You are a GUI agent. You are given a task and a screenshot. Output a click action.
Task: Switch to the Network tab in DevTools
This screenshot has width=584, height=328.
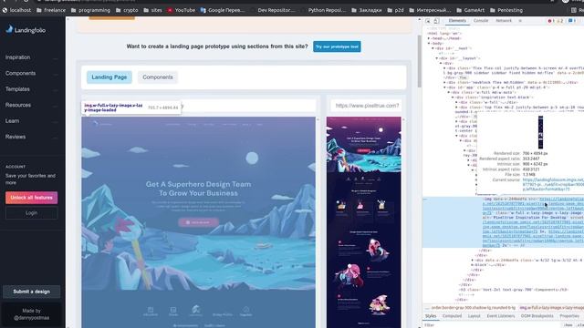point(504,21)
